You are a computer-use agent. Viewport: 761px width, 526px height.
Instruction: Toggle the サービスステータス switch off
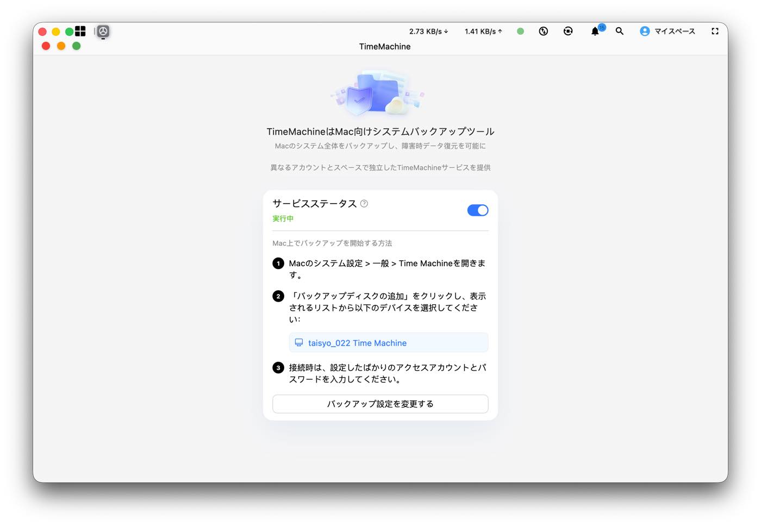click(x=478, y=210)
